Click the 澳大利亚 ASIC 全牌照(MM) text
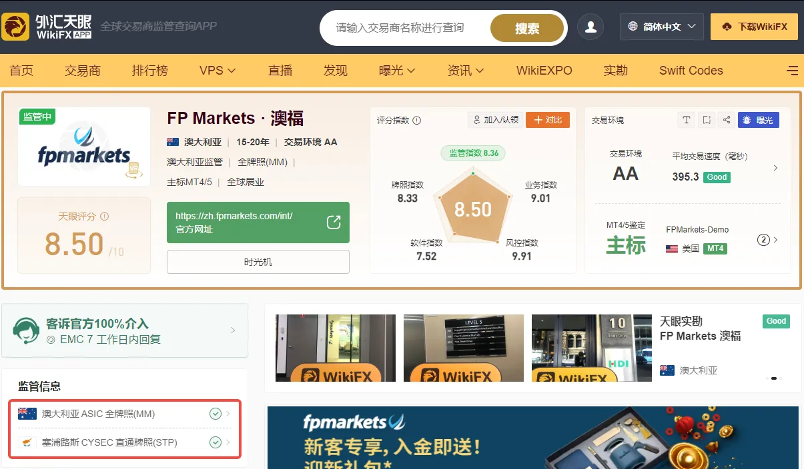Viewport: 804px width, 469px height. [x=98, y=414]
